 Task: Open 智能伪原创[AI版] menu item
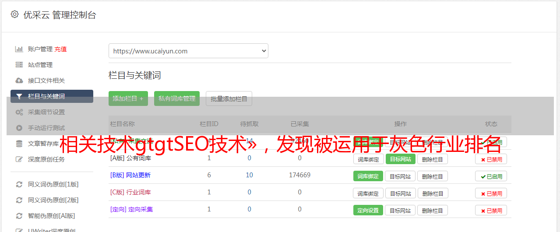point(52,216)
